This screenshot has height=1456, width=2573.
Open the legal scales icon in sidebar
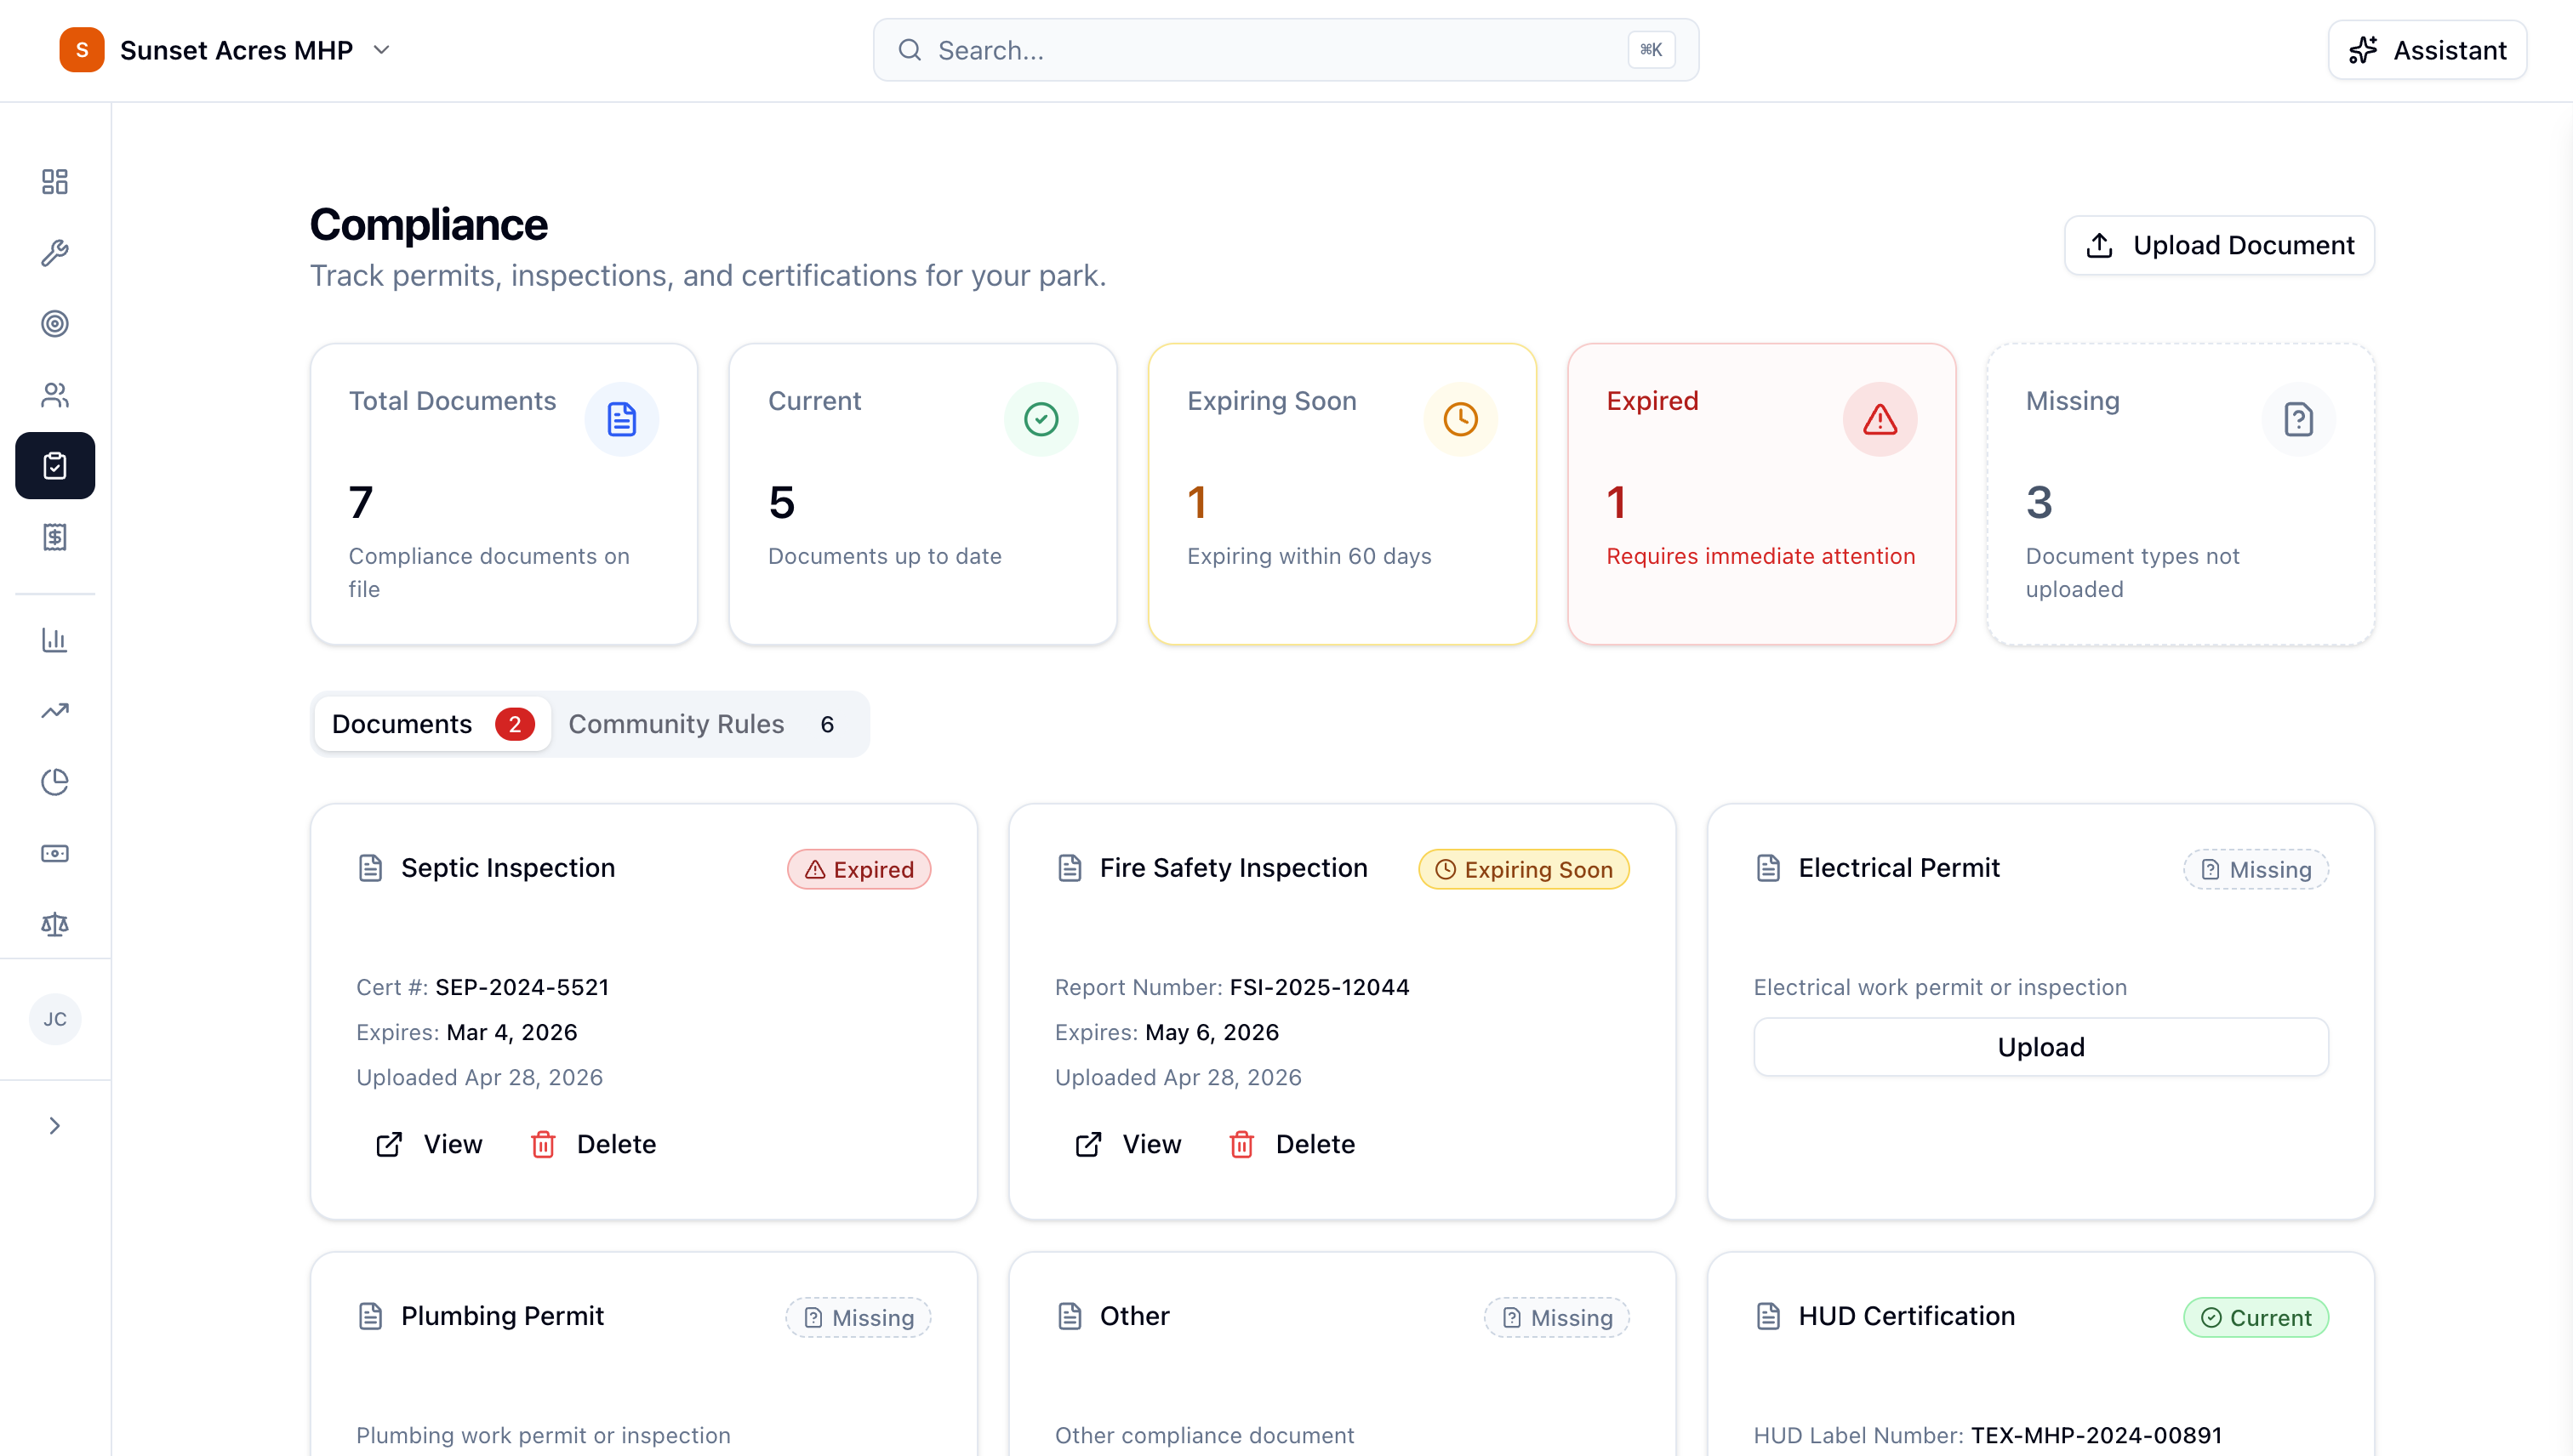(x=55, y=924)
